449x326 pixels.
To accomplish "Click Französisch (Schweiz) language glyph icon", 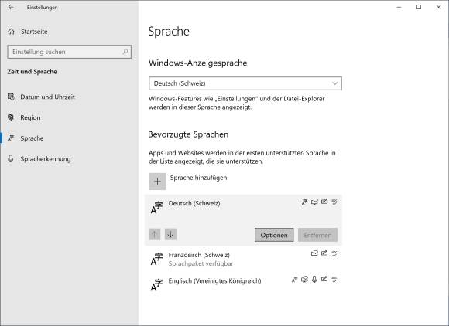I will tap(156, 259).
